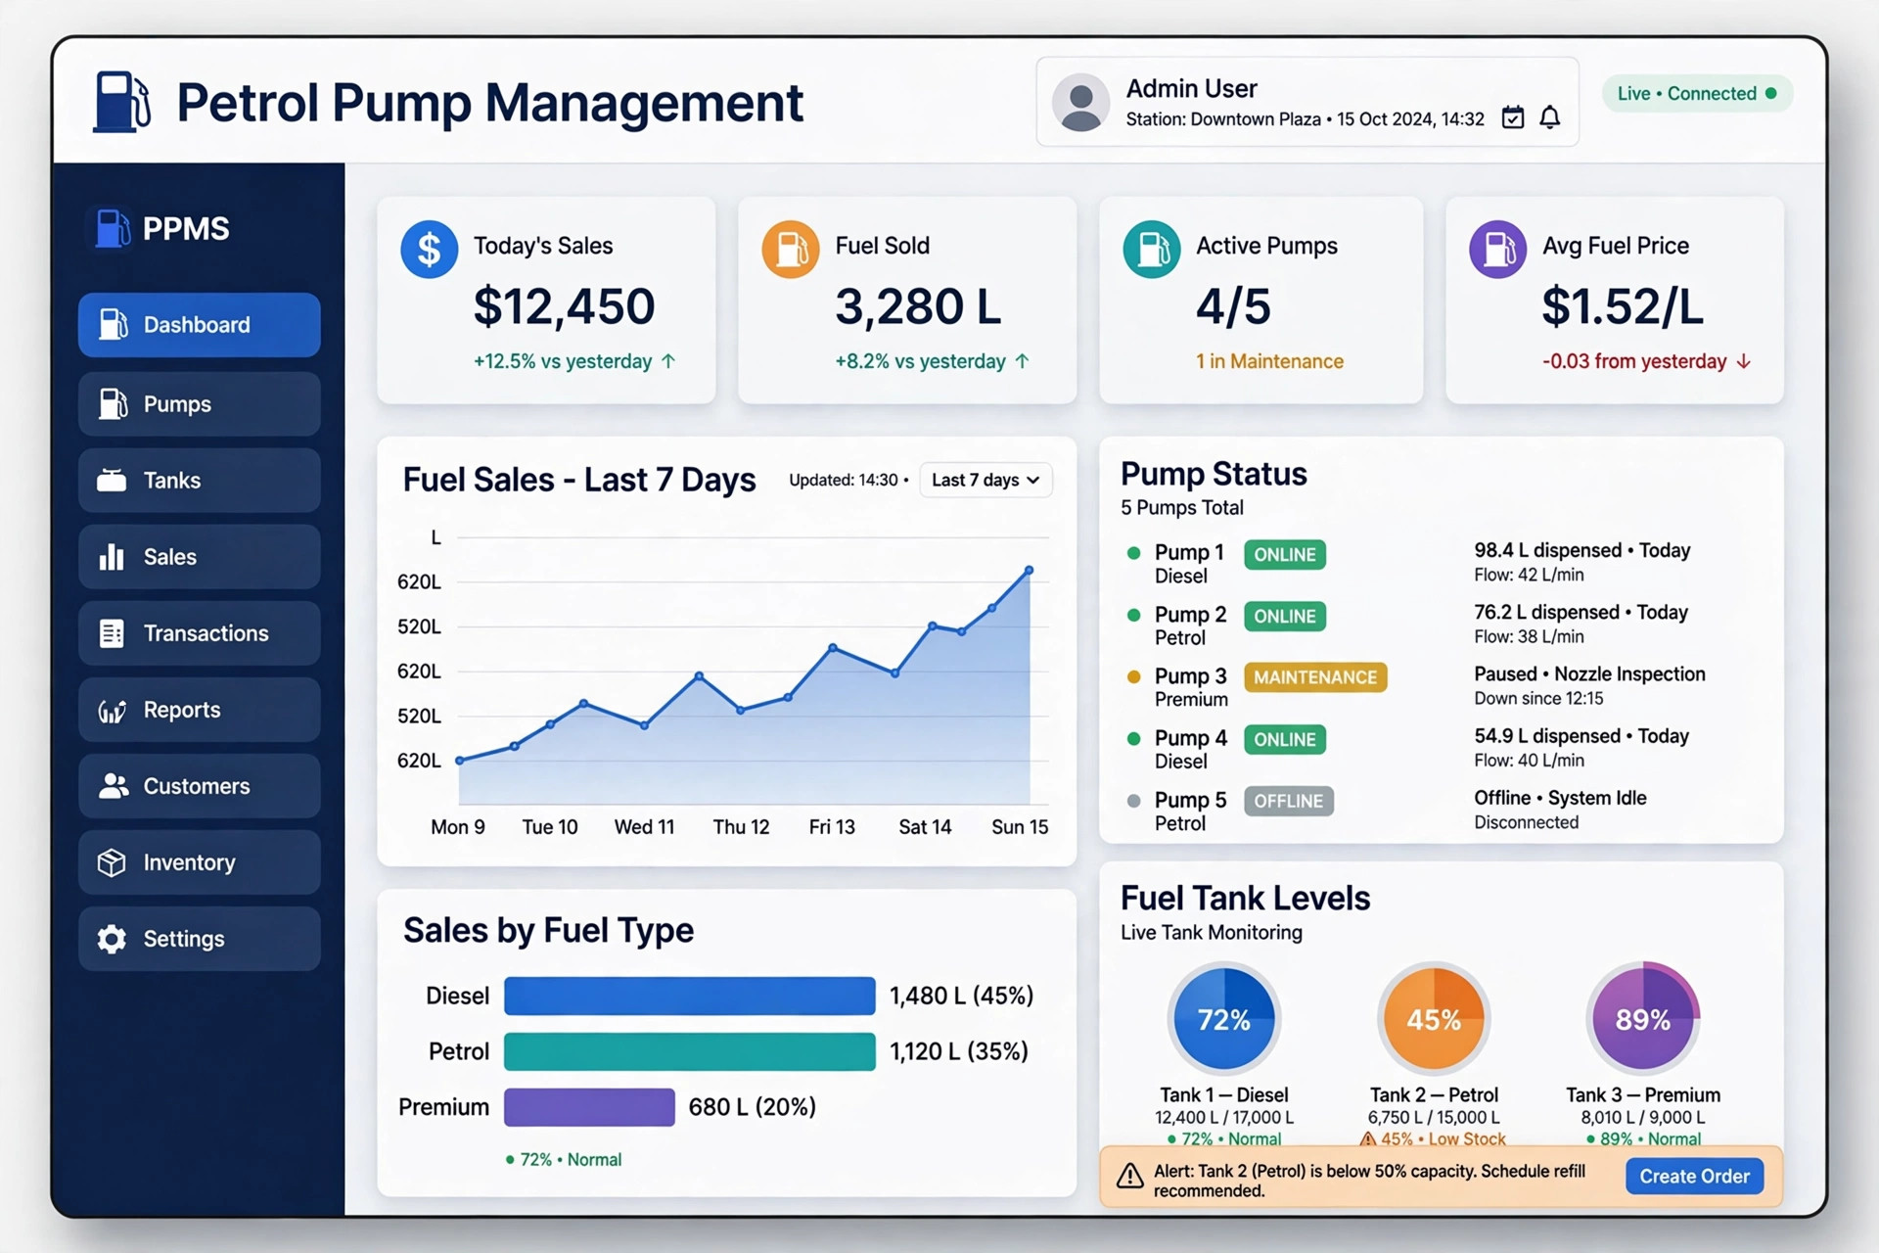Screen dimensions: 1879x1253
Task: Click 'Paused • Nozzle Inspection' text
Action: point(1589,673)
